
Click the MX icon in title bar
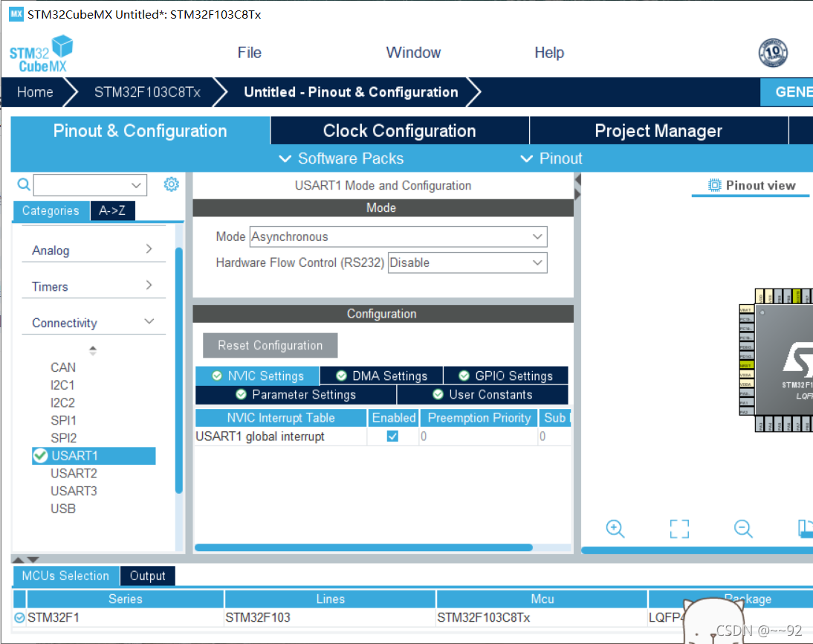tap(16, 14)
